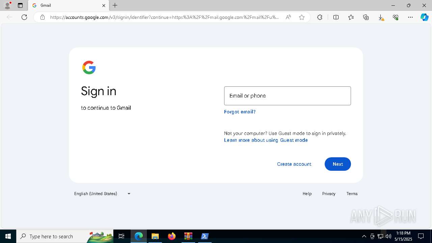Click the Forgot email? link
This screenshot has height=243, width=432.
point(240,112)
